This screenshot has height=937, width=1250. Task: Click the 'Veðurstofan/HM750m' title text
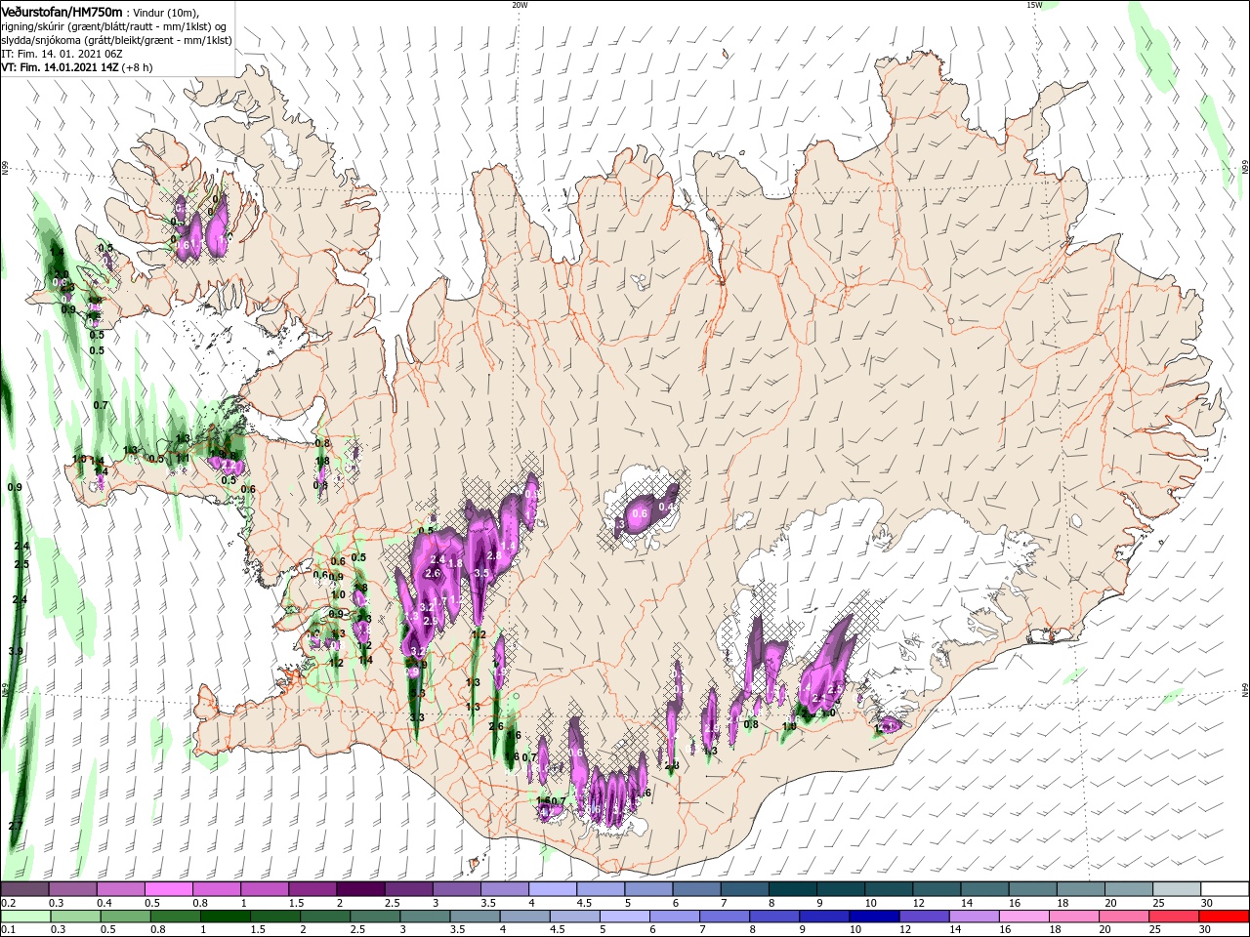coord(62,11)
